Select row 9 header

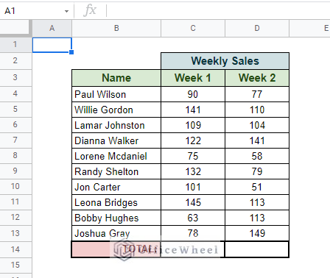15,171
